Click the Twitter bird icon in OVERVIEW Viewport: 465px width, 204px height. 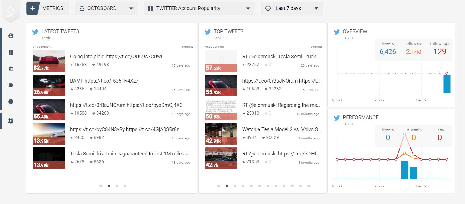click(x=337, y=32)
